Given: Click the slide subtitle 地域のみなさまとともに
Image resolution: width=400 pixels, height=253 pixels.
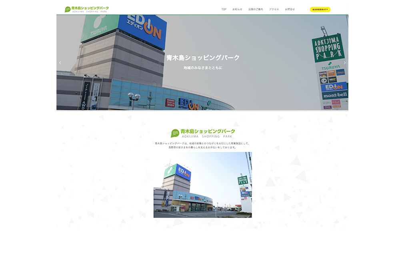Looking at the screenshot, I should (x=203, y=68).
